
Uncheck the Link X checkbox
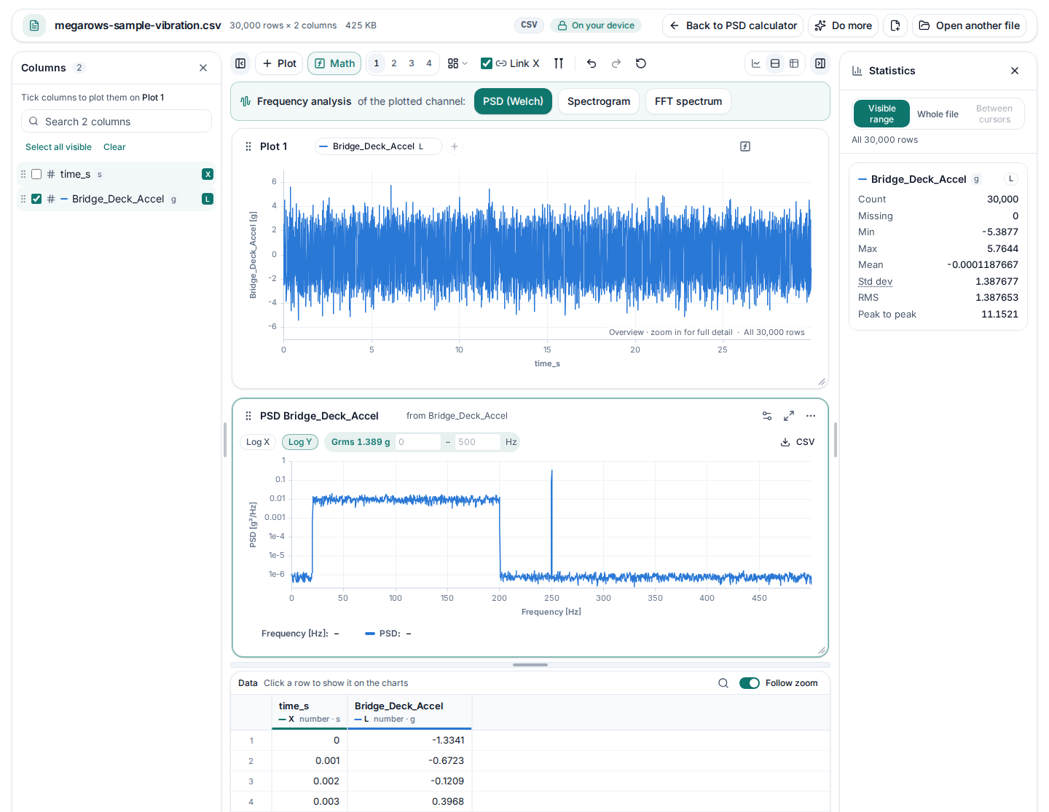(x=487, y=63)
